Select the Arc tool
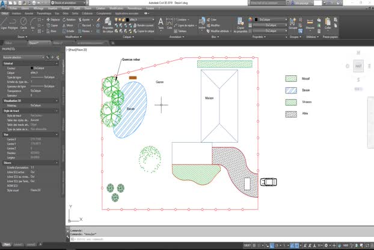This screenshot has width=374, height=250. pyautogui.click(x=33, y=23)
